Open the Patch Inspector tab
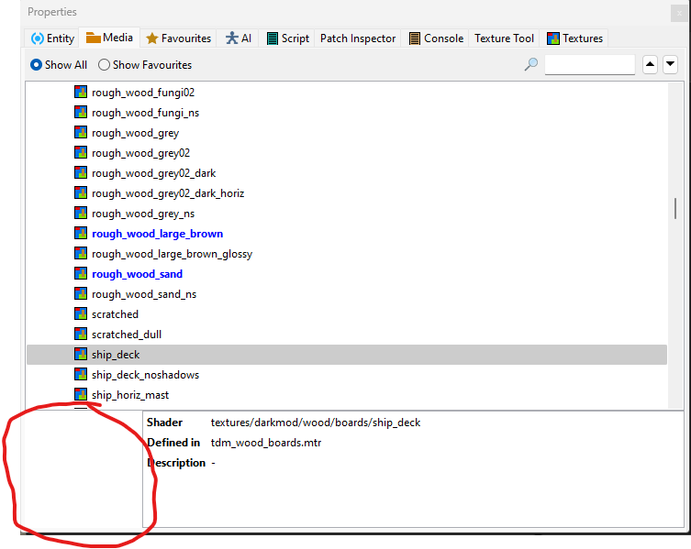 pos(357,38)
